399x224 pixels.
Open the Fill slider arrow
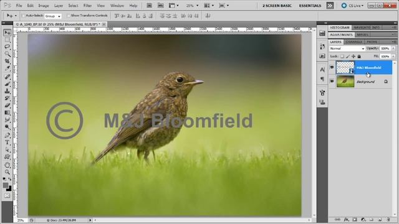point(393,56)
